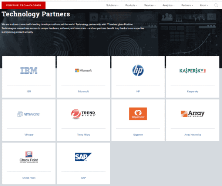Click the round blue HP logo
Image resolution: width=222 pixels, height=186 pixels.
click(138, 70)
